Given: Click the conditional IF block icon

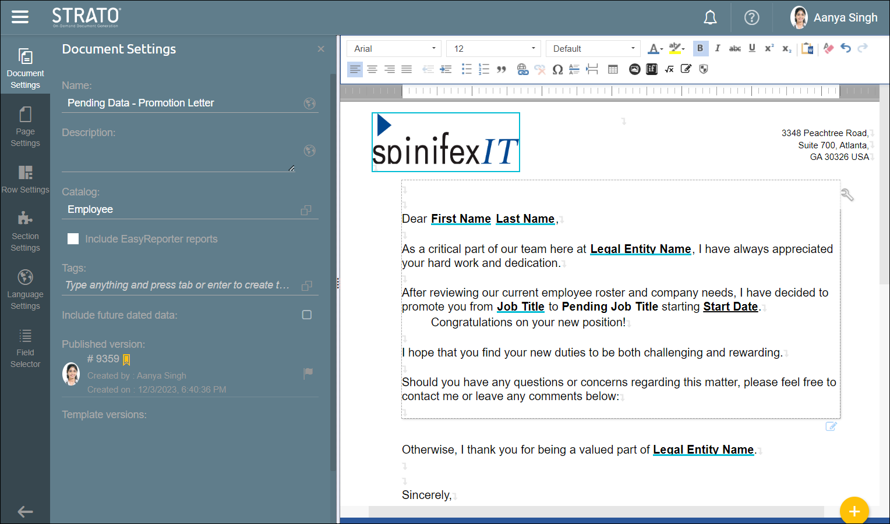Looking at the screenshot, I should click(652, 69).
